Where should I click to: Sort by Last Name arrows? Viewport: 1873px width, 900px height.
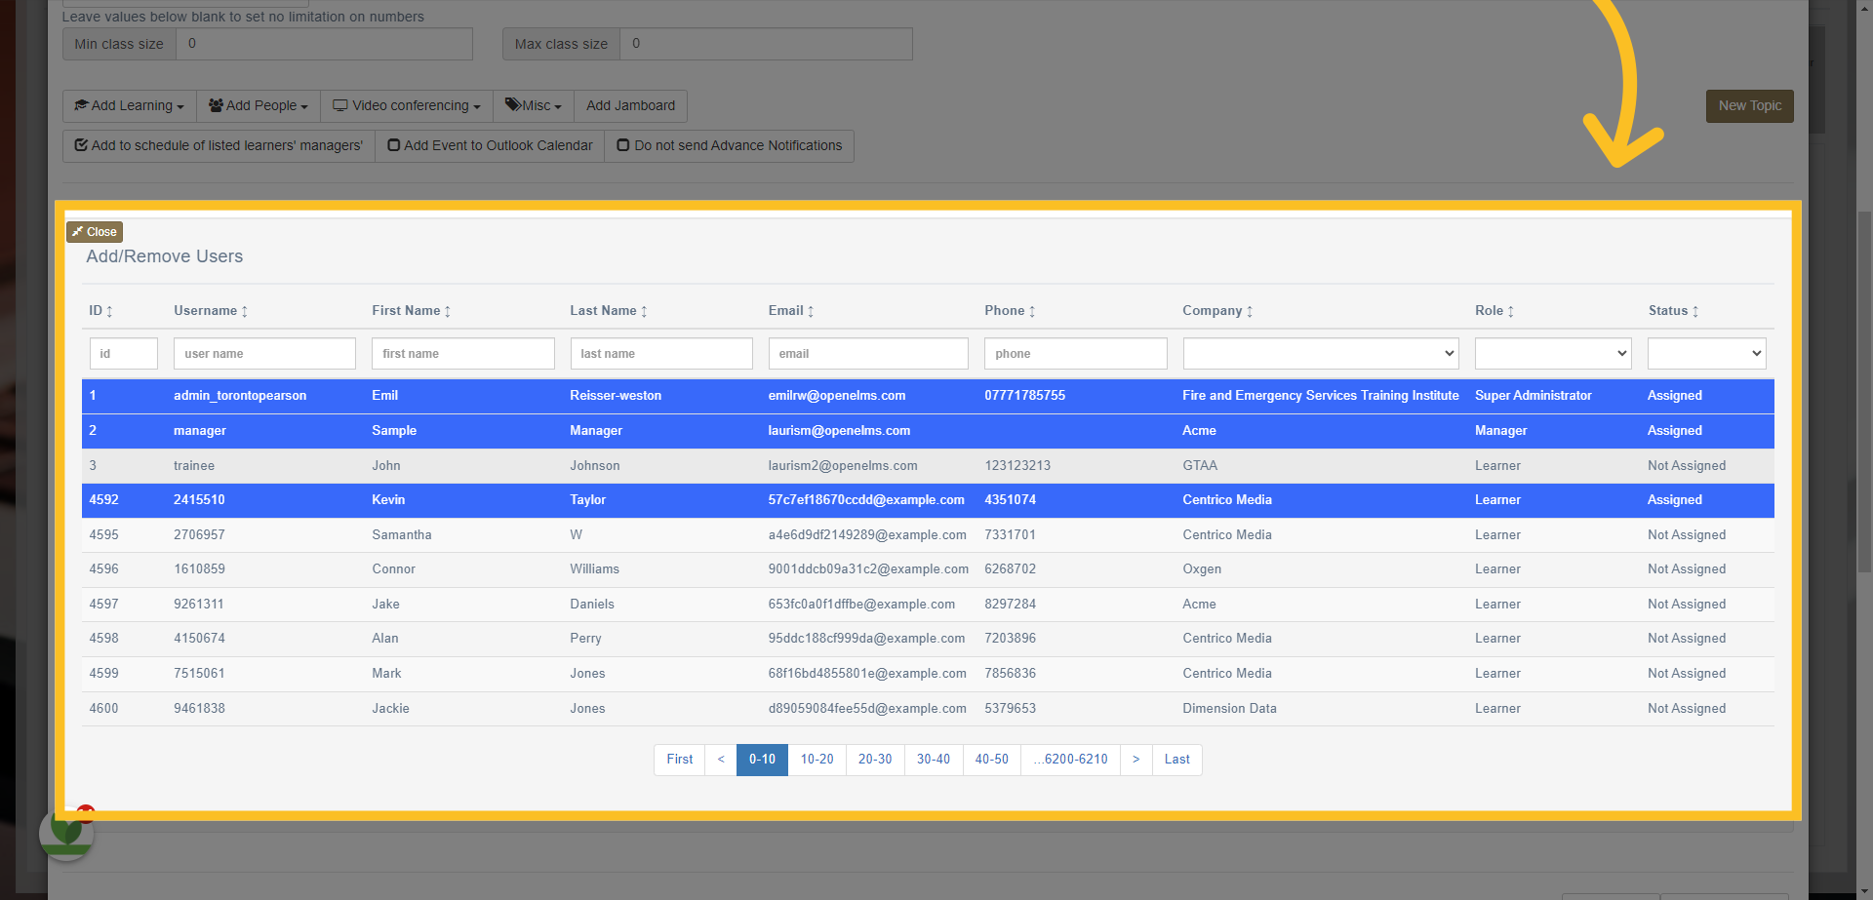[644, 311]
